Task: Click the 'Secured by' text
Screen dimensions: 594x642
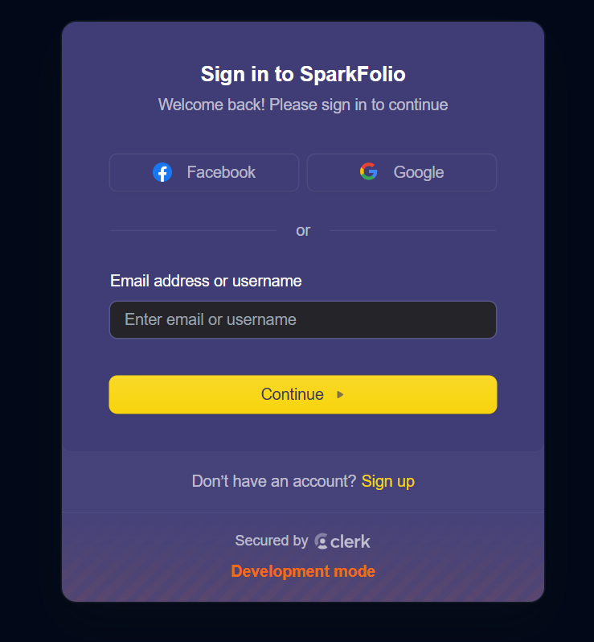Action: [x=272, y=541]
